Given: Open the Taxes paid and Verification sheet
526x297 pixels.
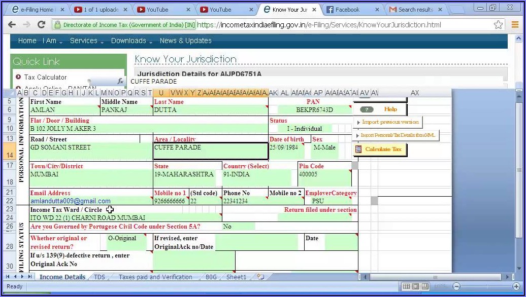Looking at the screenshot, I should pos(155,277).
